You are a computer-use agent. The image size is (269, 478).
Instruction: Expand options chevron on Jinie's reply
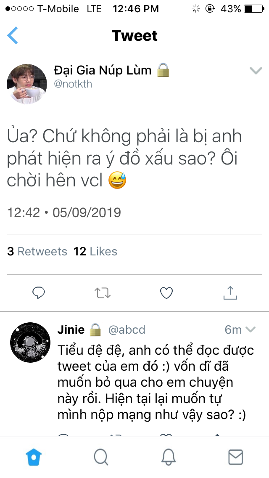click(251, 329)
